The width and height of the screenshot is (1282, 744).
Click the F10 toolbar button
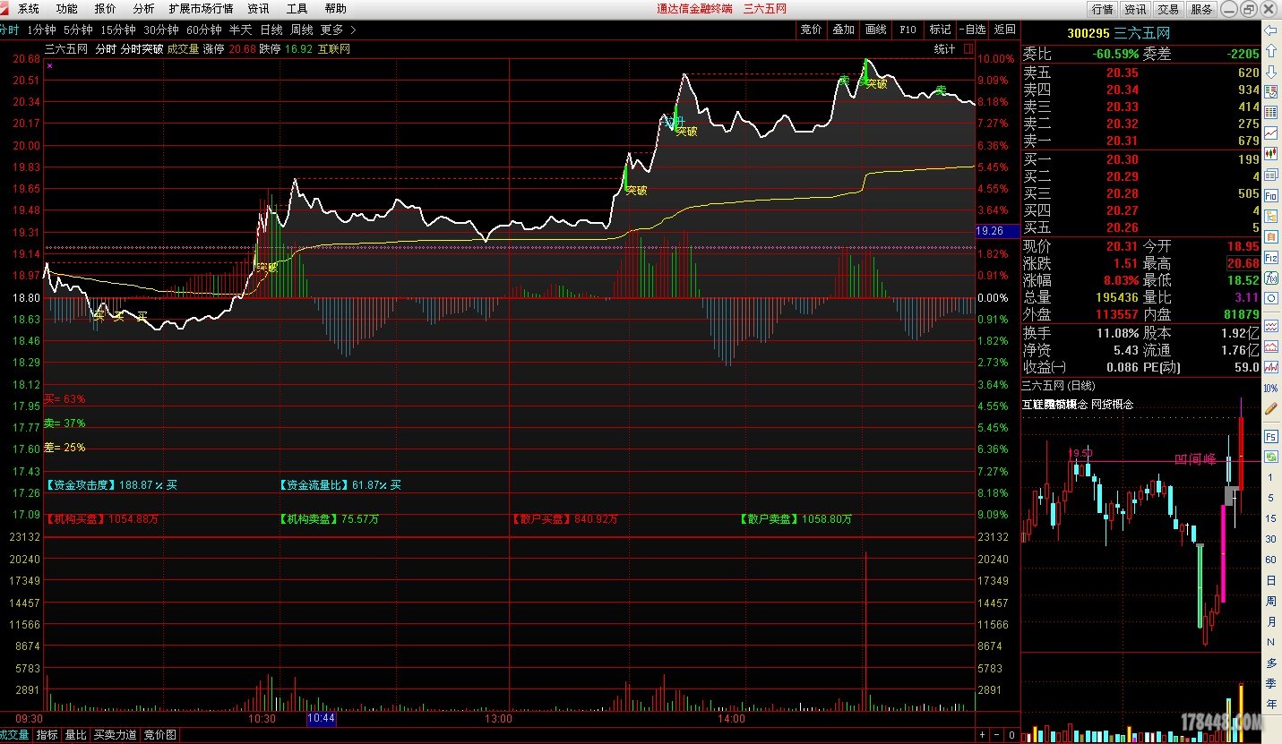pyautogui.click(x=908, y=30)
